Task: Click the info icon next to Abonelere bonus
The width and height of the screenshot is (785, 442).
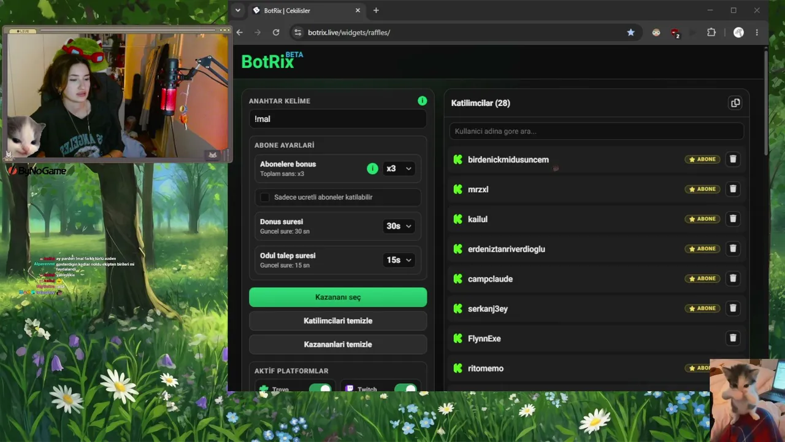Action: pos(372,168)
